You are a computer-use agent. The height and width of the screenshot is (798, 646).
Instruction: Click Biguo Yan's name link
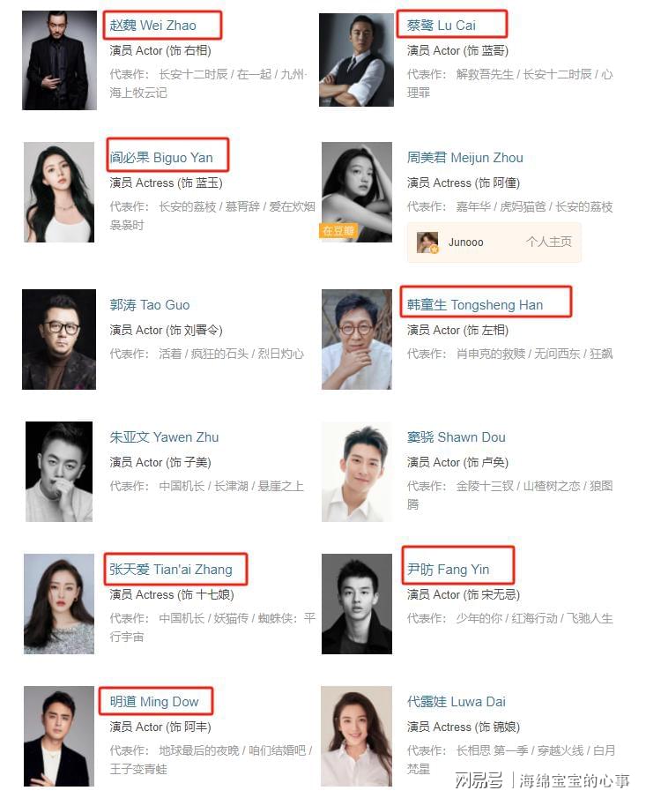point(161,158)
